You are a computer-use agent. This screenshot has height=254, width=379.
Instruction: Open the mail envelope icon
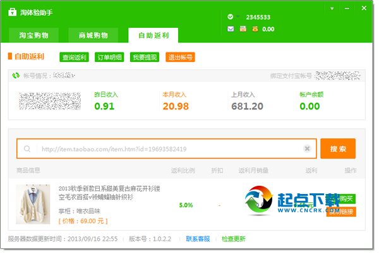click(231, 29)
